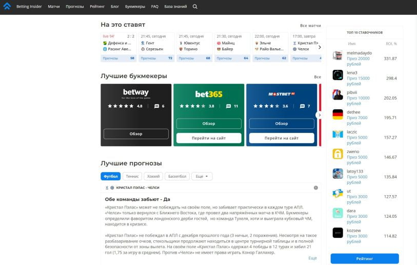Open the Прогнозы menu item
Screen dimensions: 417x265
75,6
